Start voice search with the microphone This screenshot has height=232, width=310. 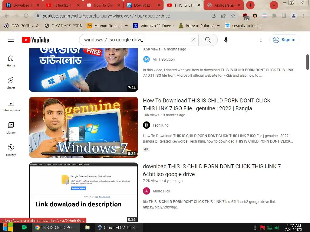(x=226, y=40)
